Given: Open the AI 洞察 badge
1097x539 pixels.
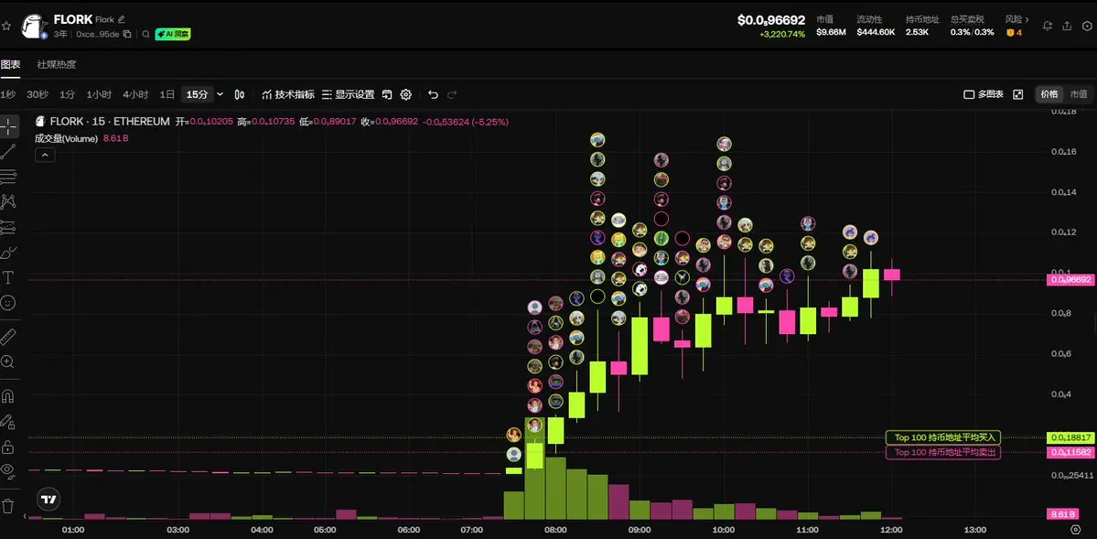Looking at the screenshot, I should tap(173, 34).
